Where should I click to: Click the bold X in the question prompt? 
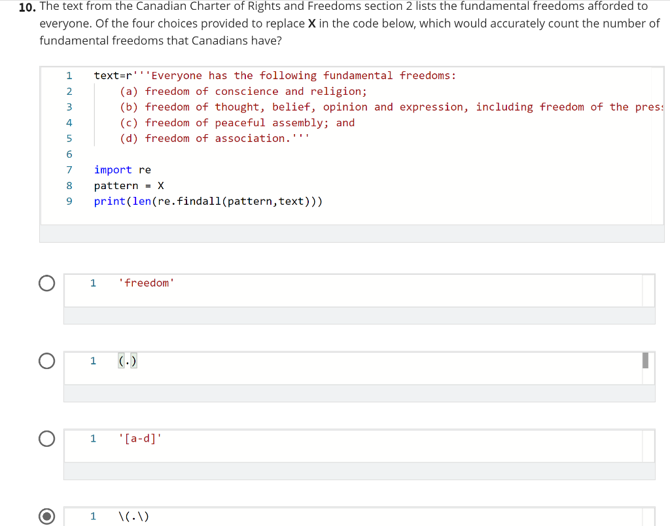pos(311,24)
